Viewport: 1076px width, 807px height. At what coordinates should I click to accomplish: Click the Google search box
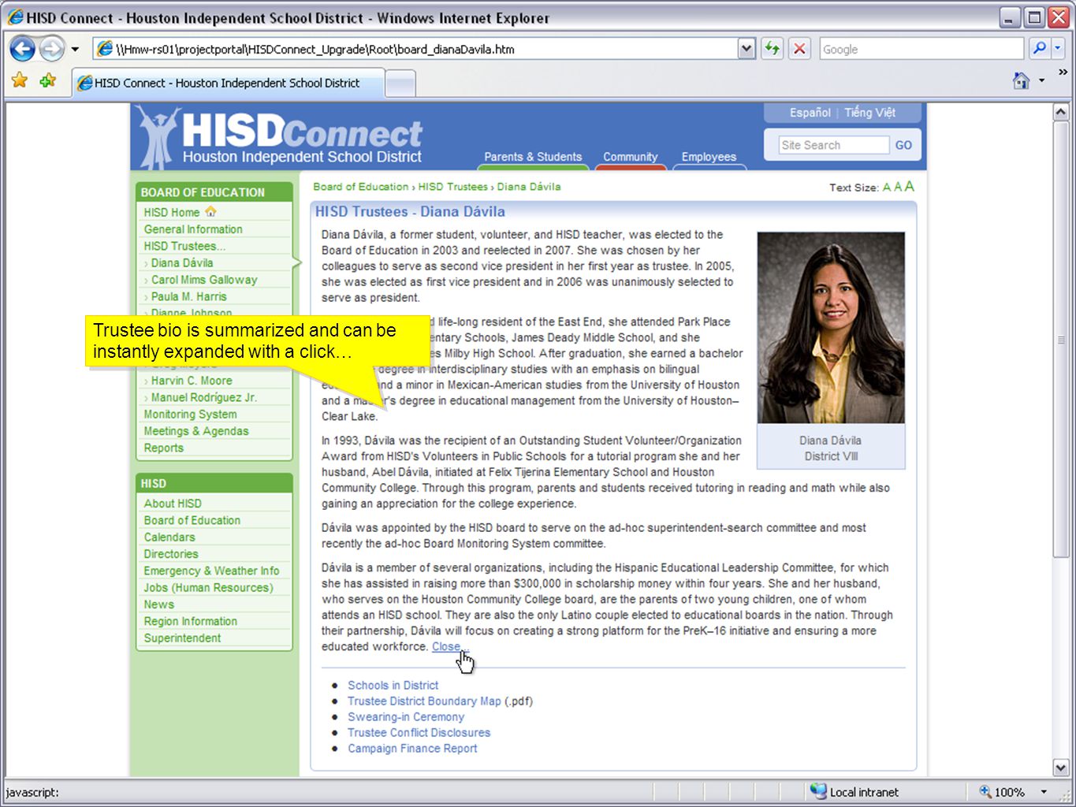[921, 49]
